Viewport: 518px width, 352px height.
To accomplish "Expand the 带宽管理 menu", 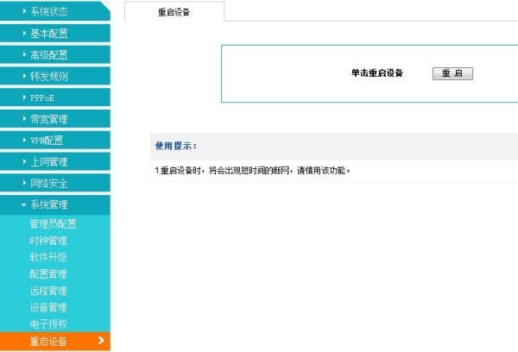I will tap(55, 119).
